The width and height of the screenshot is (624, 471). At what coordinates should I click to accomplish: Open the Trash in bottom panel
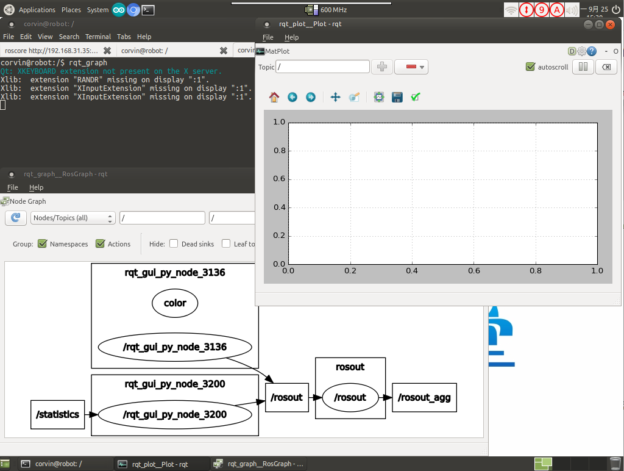point(615,464)
